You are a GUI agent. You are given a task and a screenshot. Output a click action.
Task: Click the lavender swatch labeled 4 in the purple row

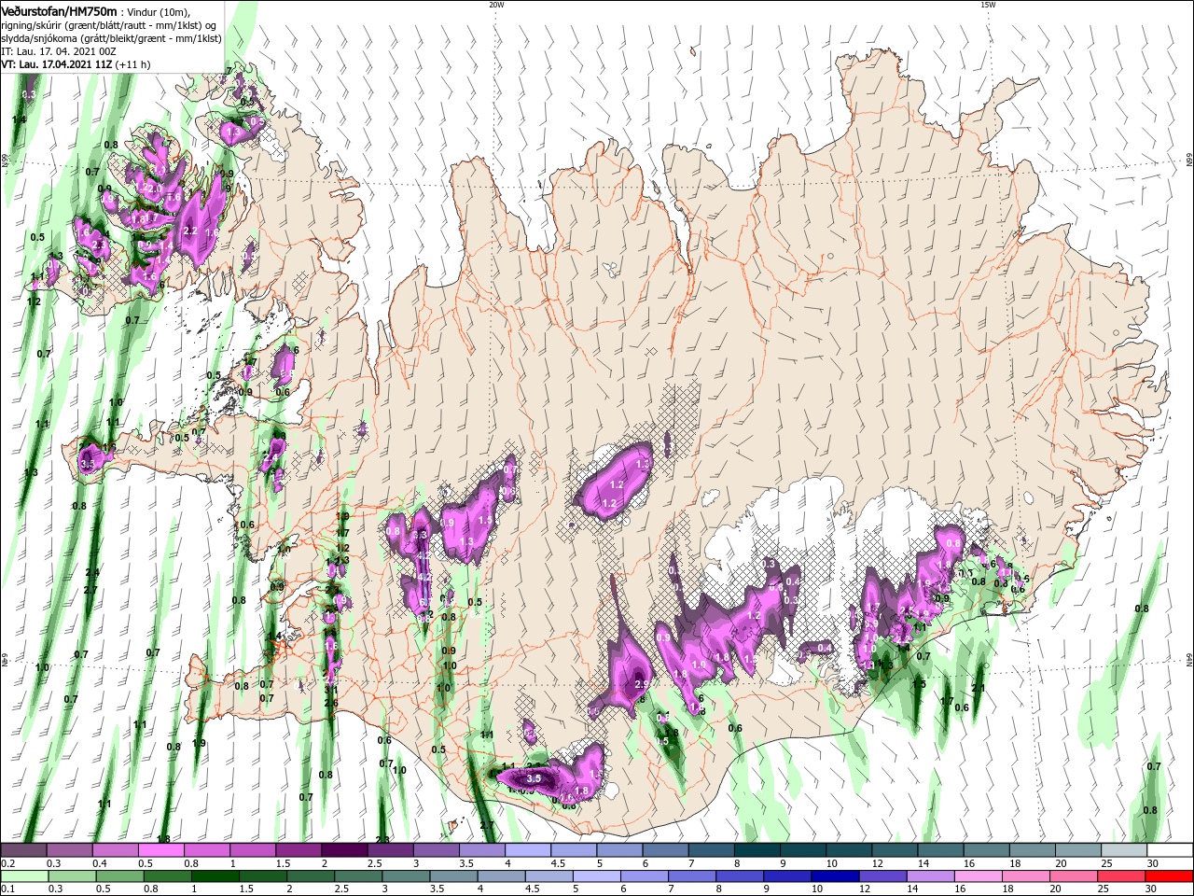click(527, 850)
